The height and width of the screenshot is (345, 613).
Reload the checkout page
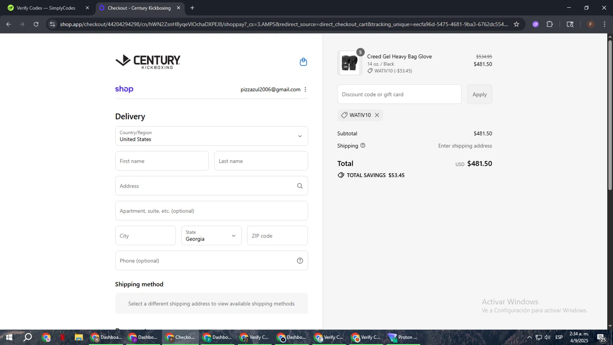(x=36, y=24)
